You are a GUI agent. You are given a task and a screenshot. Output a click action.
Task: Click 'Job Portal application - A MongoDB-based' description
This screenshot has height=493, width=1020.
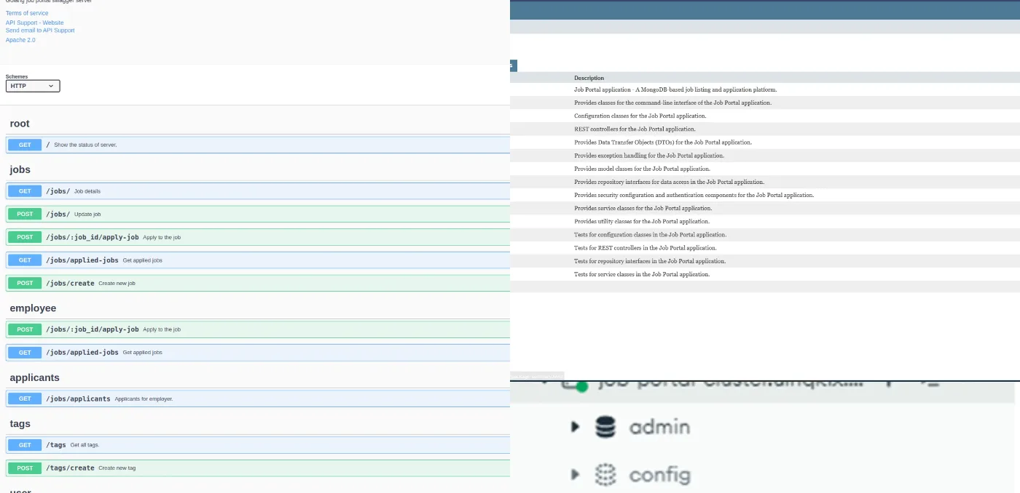tap(675, 90)
